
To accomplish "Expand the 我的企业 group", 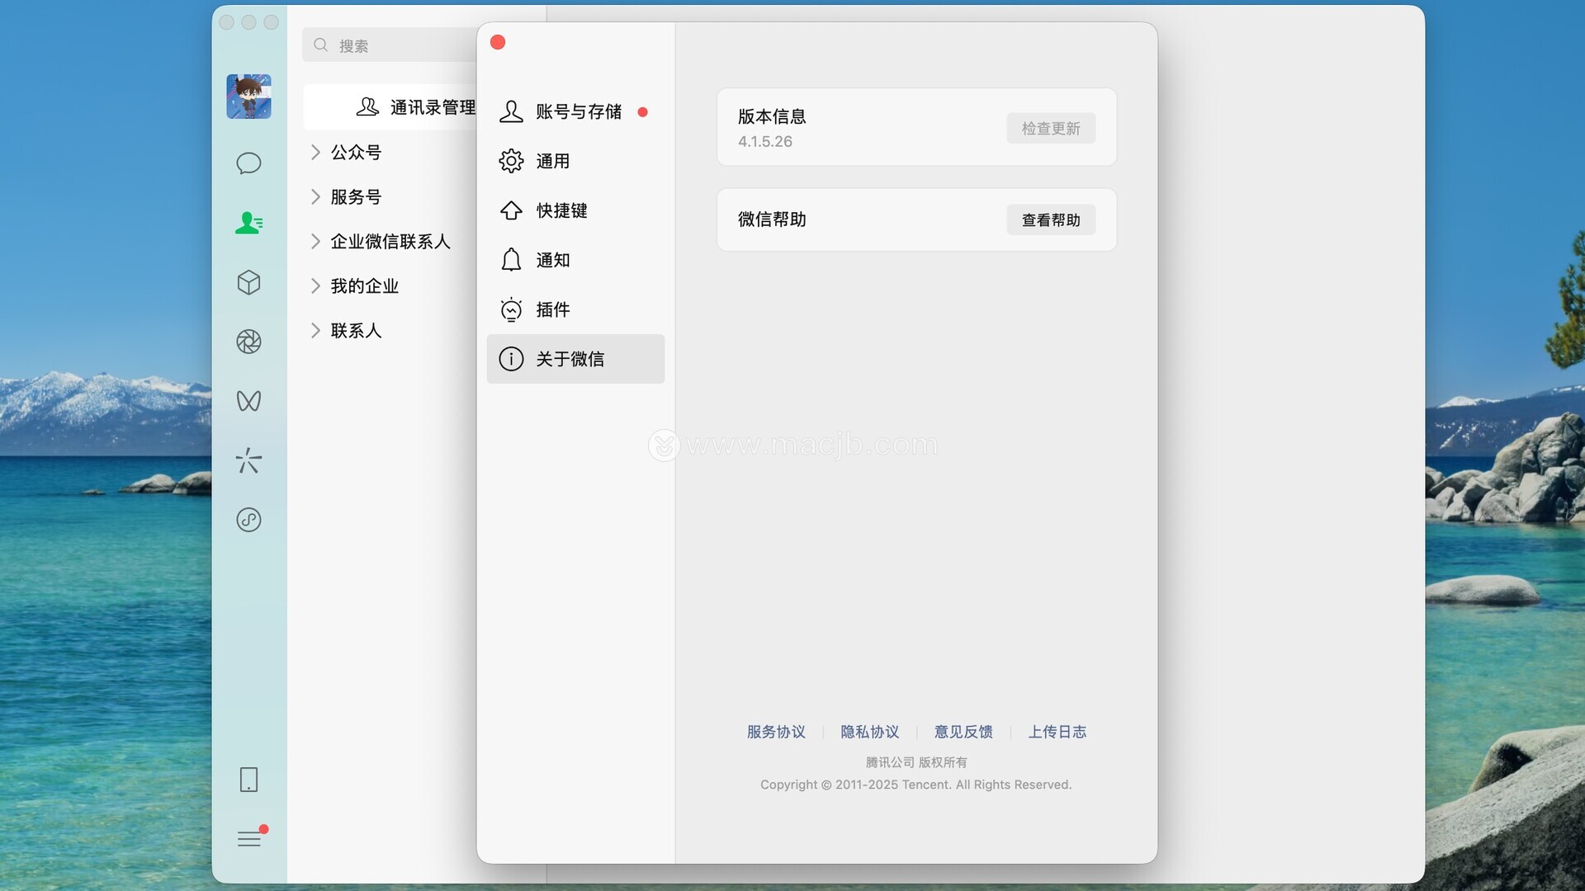I will 363,286.
